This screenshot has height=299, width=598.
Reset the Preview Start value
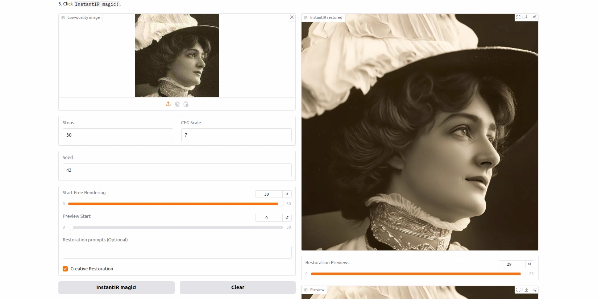click(x=287, y=218)
